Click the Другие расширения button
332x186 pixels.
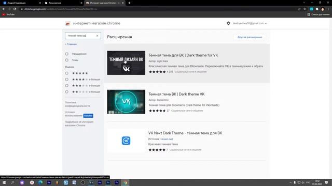pos(250,37)
